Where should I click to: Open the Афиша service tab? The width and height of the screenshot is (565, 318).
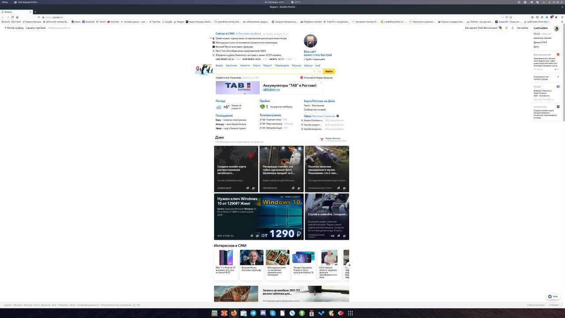pos(308,65)
